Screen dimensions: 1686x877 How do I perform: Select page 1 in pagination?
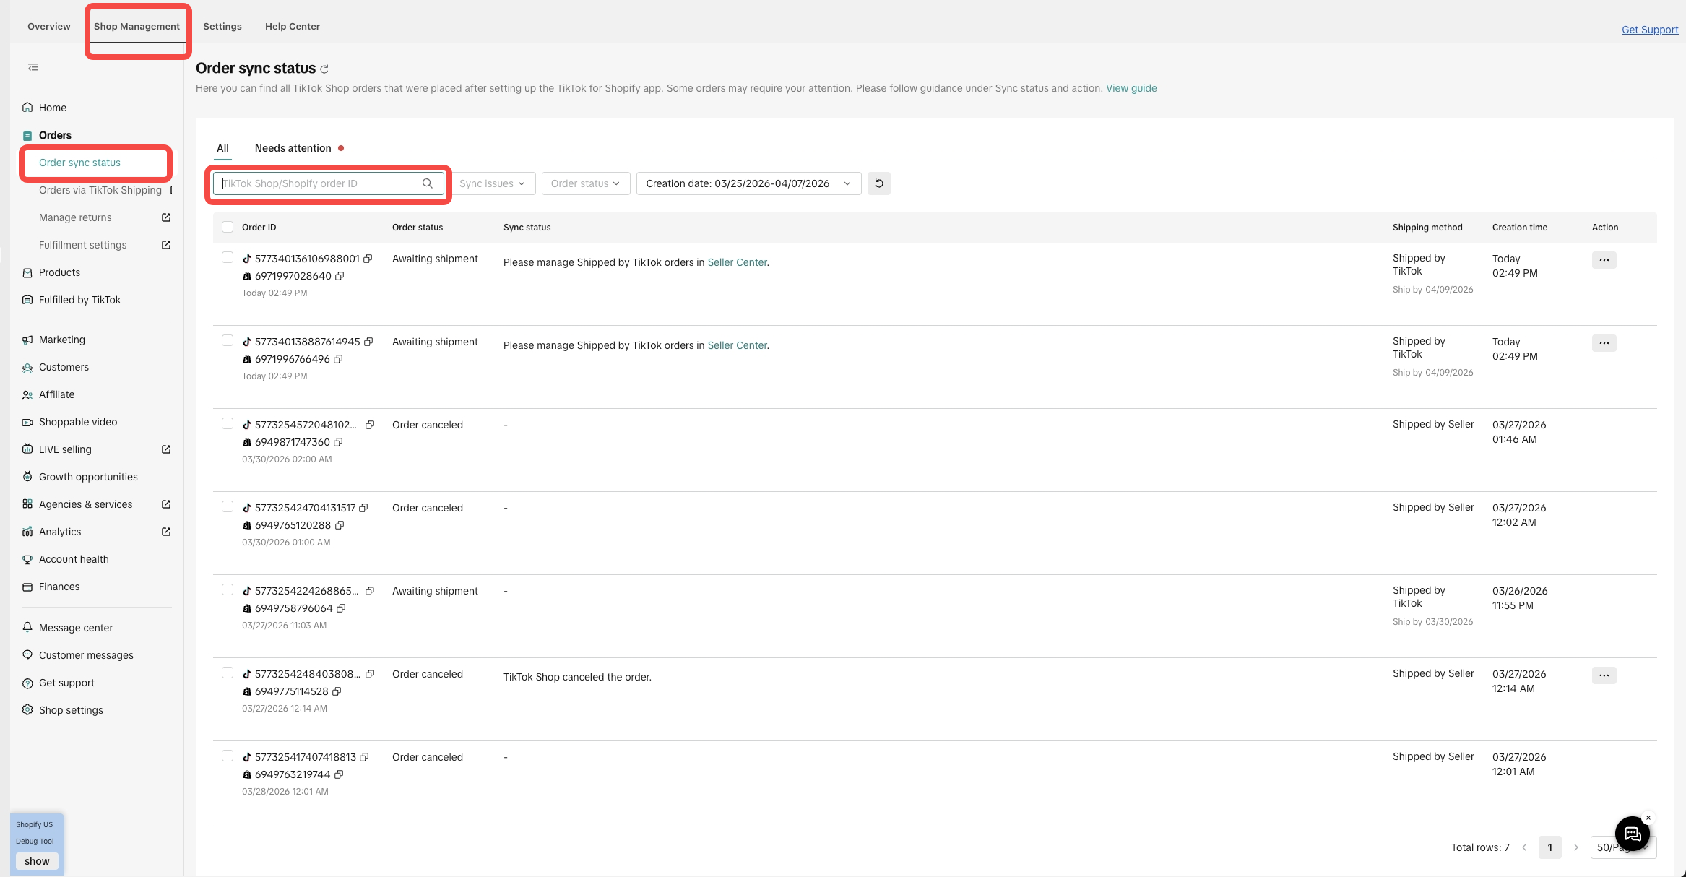tap(1550, 847)
